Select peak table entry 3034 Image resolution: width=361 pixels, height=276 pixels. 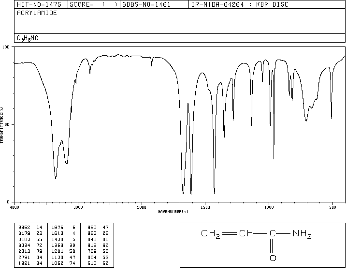24,245
